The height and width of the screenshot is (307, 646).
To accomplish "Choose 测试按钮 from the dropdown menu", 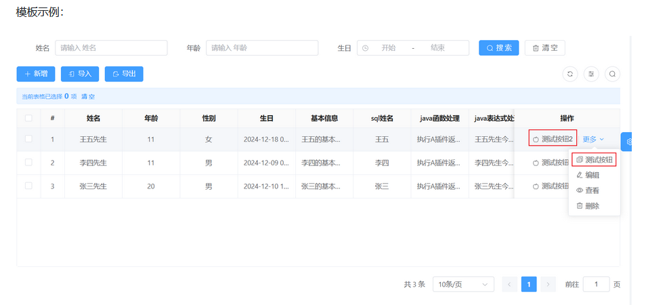I will (594, 159).
